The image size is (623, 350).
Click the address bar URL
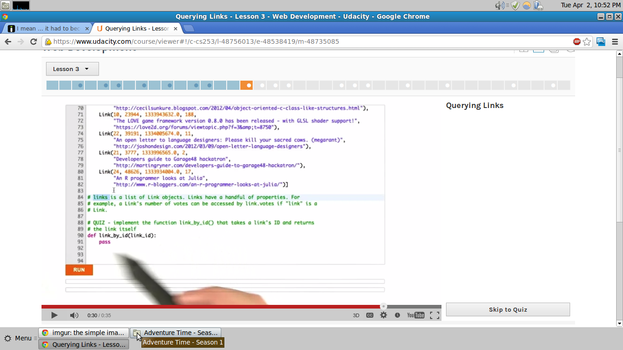pyautogui.click(x=196, y=41)
